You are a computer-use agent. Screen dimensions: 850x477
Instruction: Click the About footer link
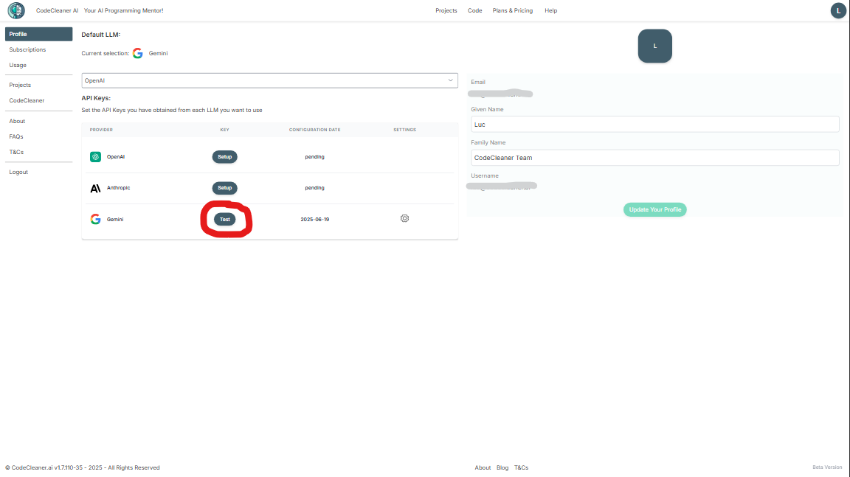483,468
